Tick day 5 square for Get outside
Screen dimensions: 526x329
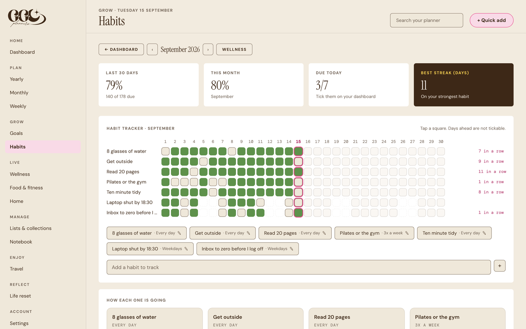pos(203,162)
